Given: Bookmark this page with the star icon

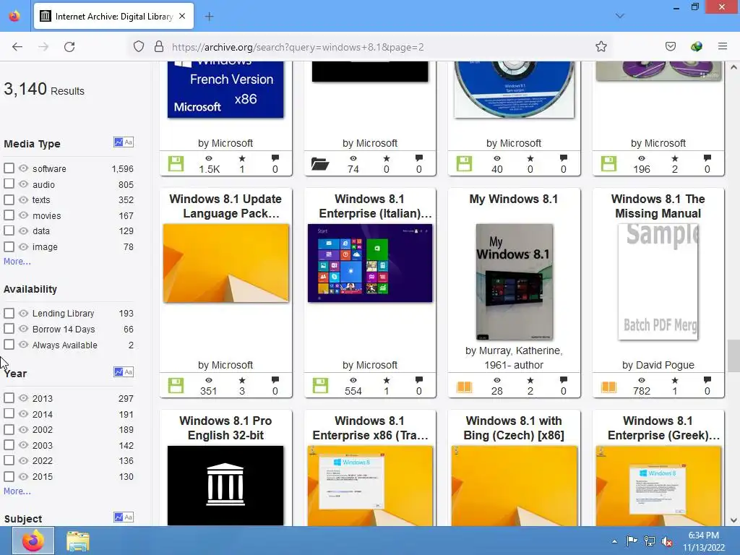Looking at the screenshot, I should pyautogui.click(x=601, y=47).
